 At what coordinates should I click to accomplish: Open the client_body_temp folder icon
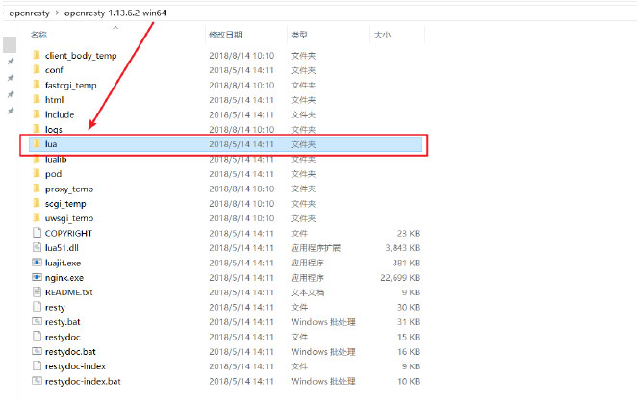tap(37, 55)
